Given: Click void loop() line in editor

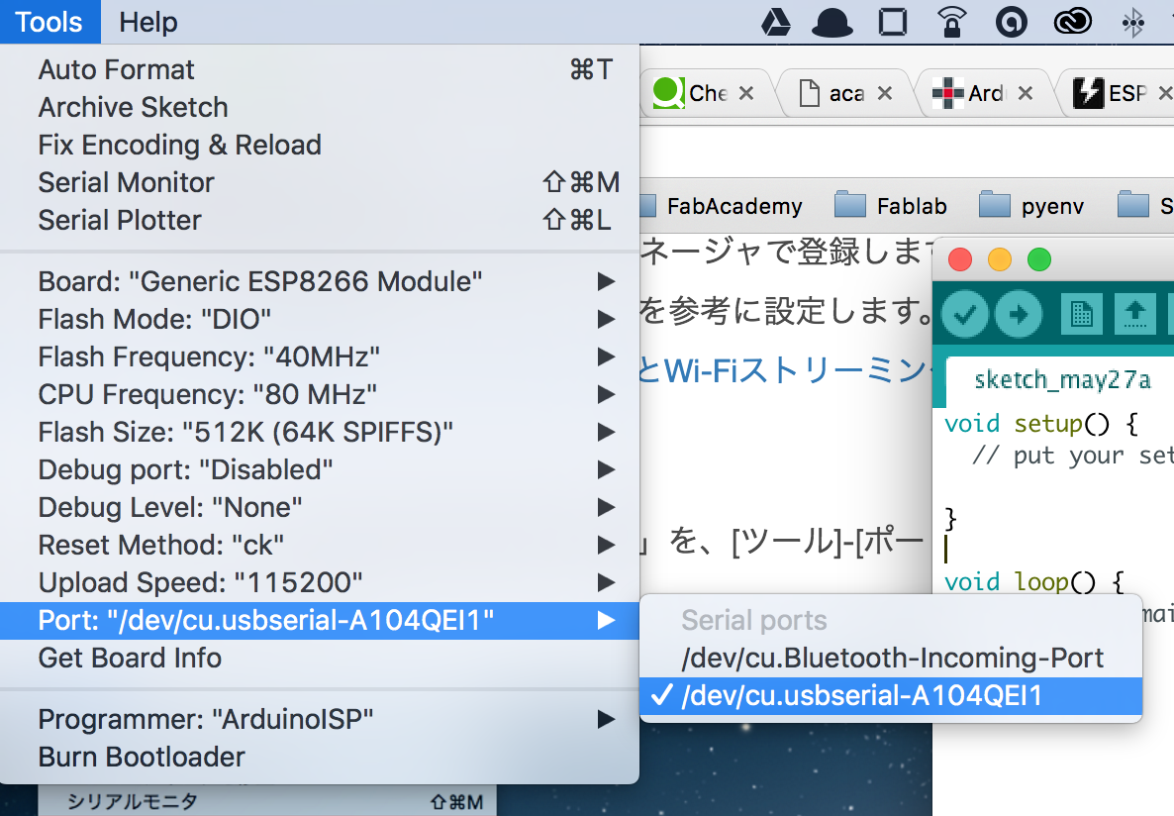Looking at the screenshot, I should coord(1034,581).
